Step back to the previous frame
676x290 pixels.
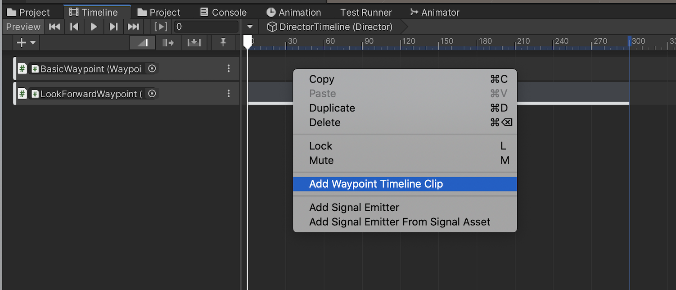click(x=74, y=27)
